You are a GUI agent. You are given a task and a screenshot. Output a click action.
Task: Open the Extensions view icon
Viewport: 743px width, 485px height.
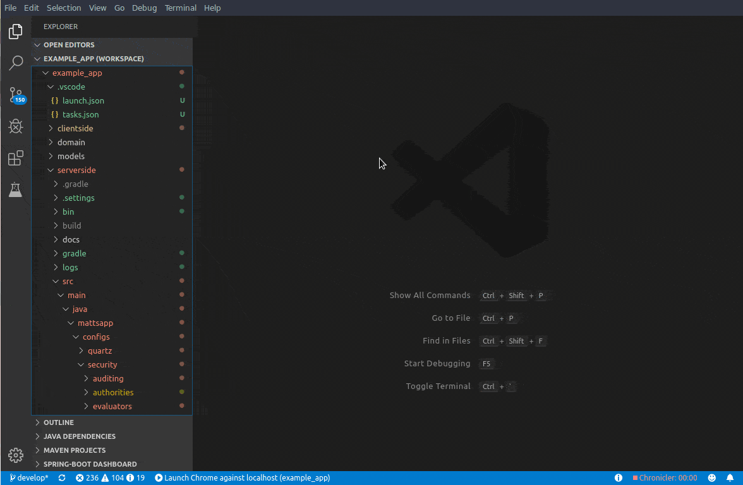tap(16, 159)
